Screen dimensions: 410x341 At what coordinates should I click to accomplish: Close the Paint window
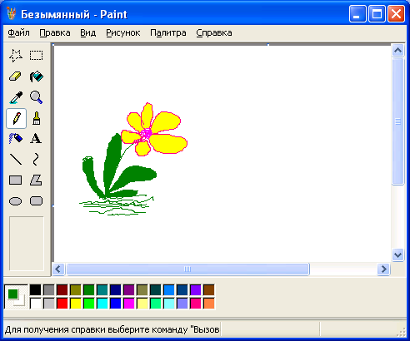coord(396,13)
